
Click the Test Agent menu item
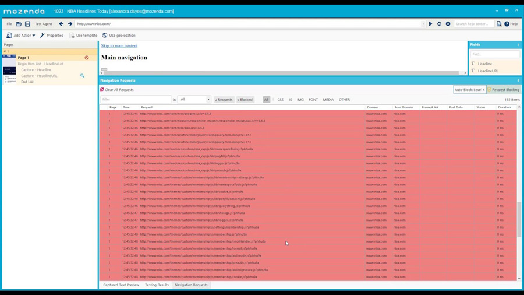click(44, 24)
